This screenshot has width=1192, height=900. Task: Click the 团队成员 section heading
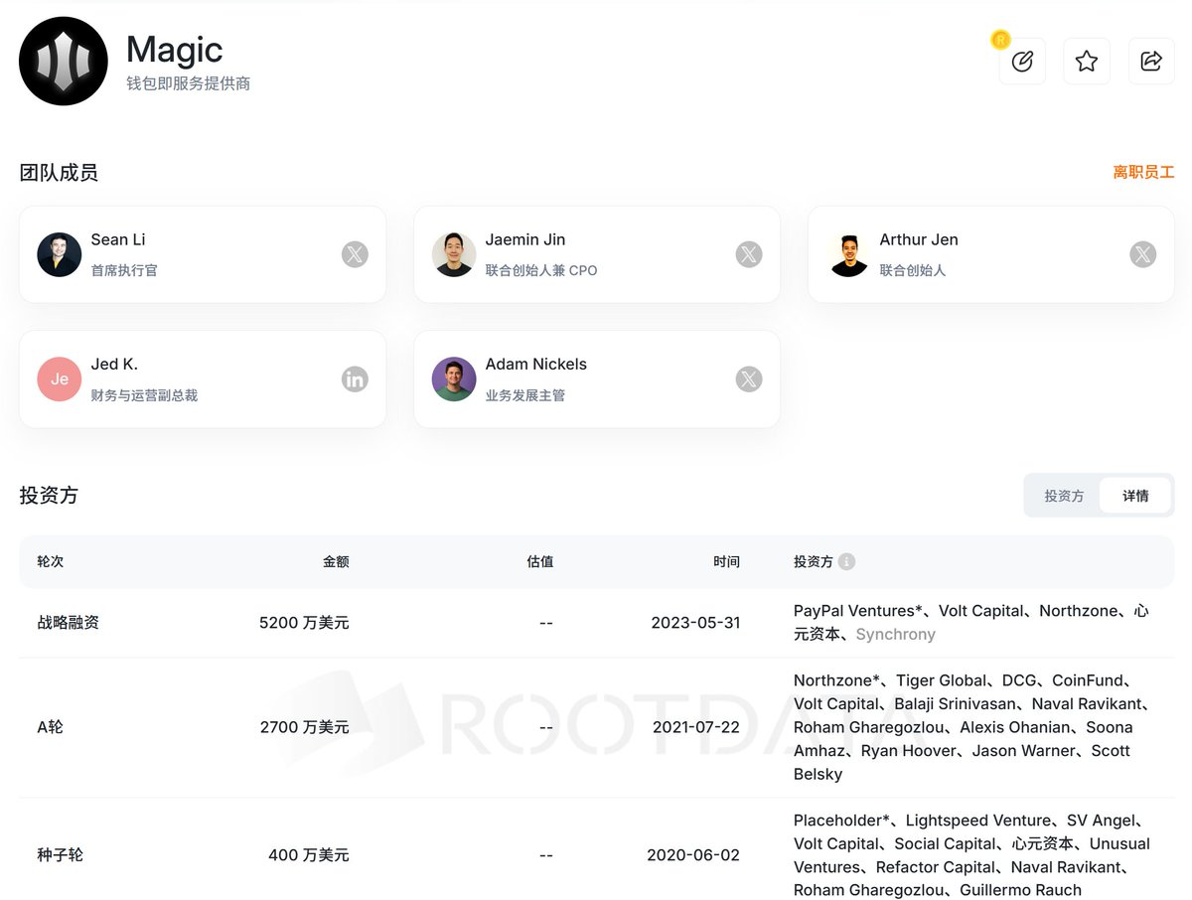pyautogui.click(x=59, y=173)
